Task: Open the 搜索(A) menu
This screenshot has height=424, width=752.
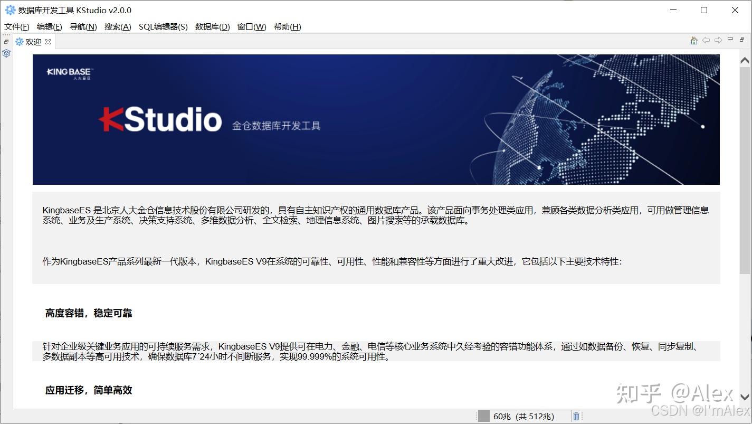Action: click(117, 27)
